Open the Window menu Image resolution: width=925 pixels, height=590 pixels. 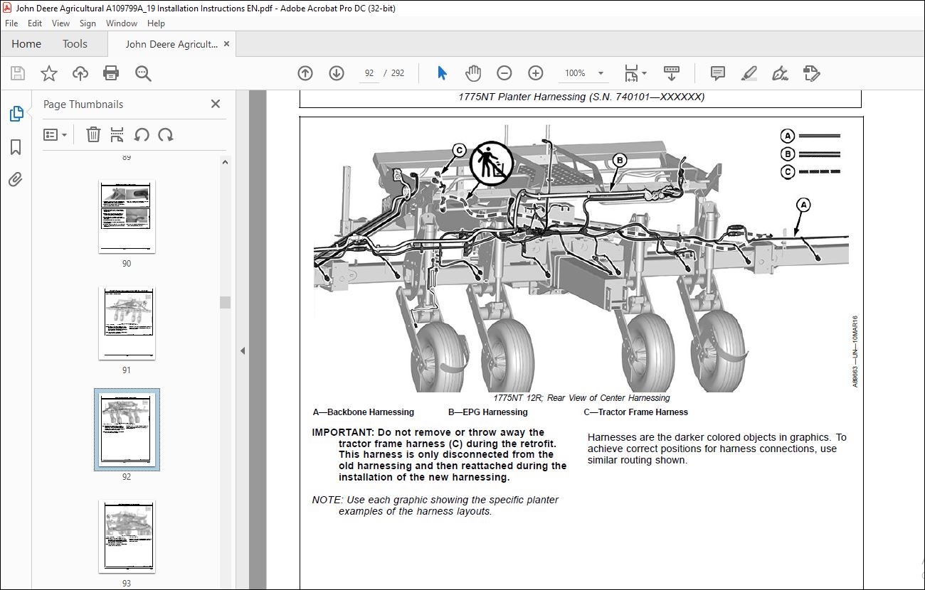click(x=122, y=23)
